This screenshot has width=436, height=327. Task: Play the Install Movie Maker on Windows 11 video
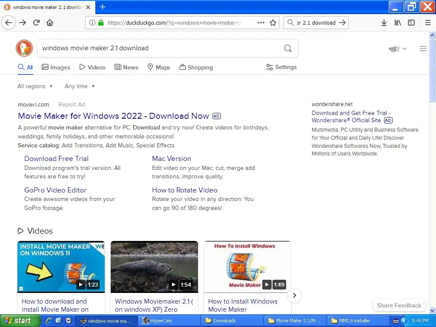[61, 267]
